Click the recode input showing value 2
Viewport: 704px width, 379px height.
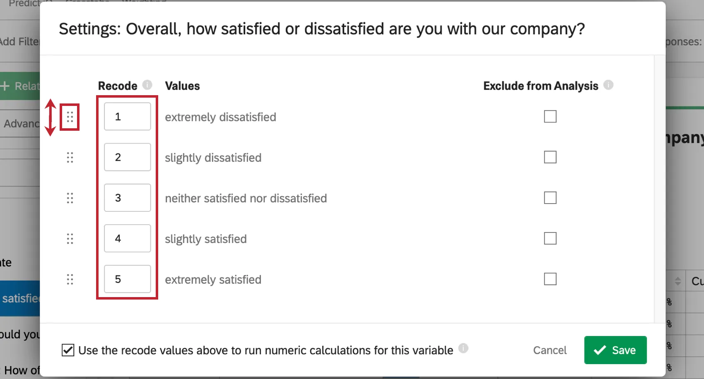point(127,157)
